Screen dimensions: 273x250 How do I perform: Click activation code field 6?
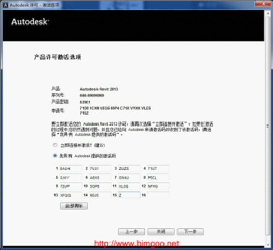(x=100, y=177)
